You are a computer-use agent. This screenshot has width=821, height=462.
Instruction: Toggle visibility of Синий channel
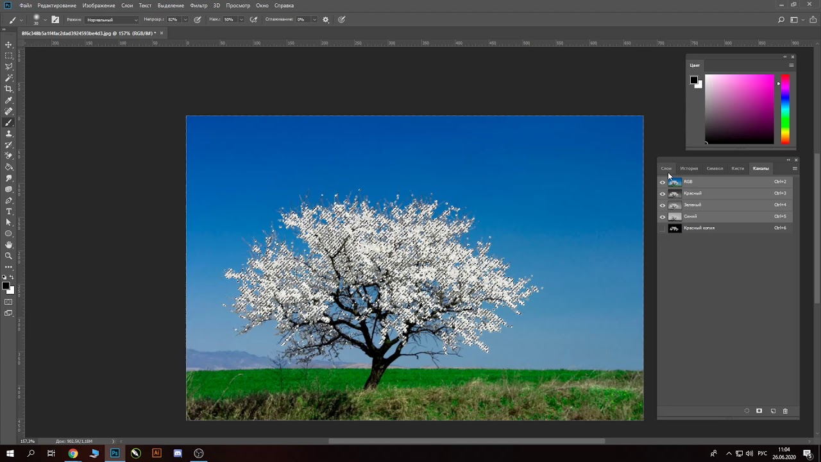(663, 216)
